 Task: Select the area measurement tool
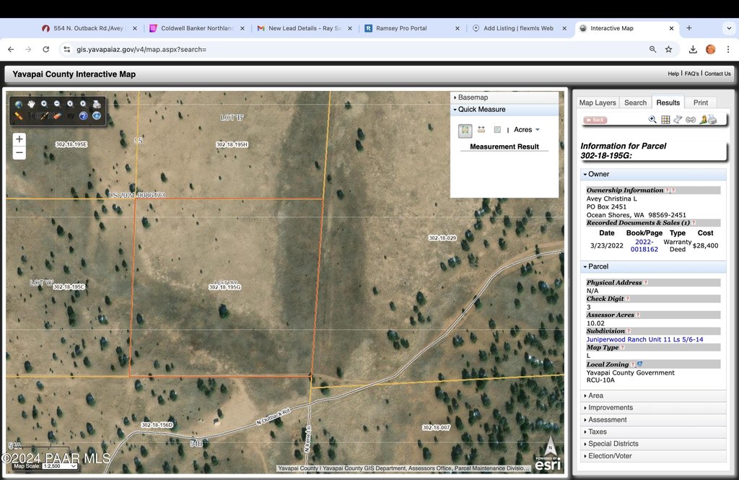[465, 130]
